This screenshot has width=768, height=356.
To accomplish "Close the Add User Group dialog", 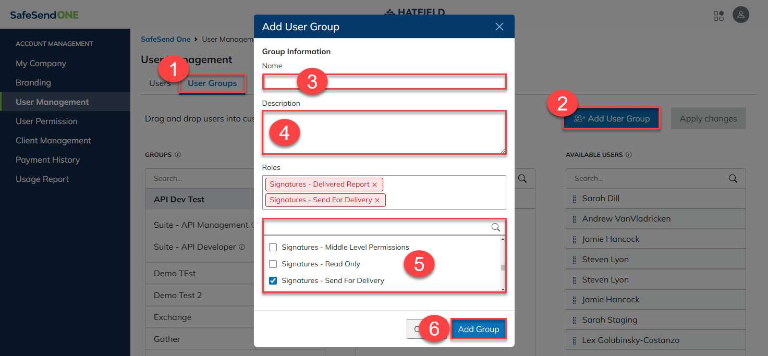I will pyautogui.click(x=499, y=27).
